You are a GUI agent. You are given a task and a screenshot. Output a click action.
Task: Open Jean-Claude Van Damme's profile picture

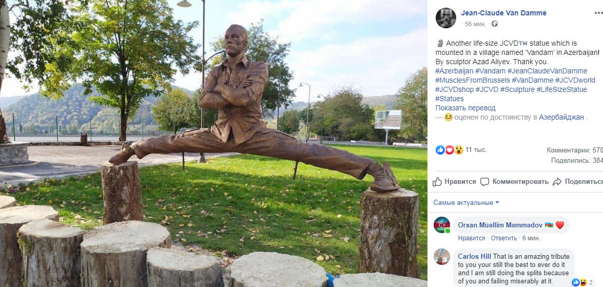446,17
